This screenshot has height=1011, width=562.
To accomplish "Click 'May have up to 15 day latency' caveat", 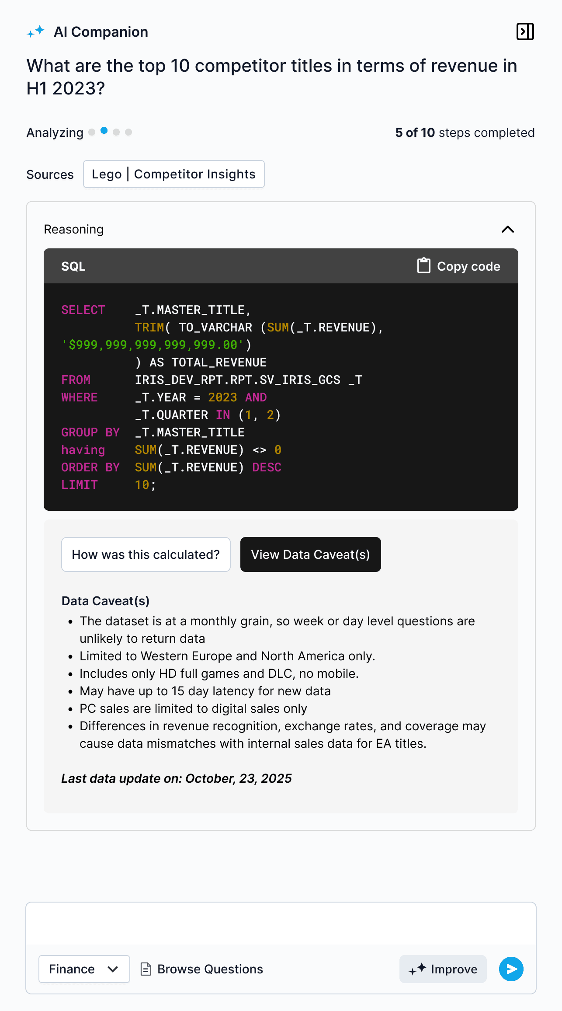I will [x=205, y=691].
